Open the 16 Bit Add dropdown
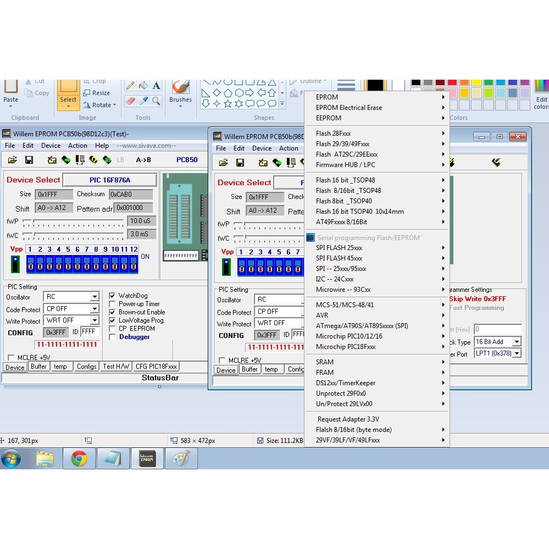 (517, 342)
